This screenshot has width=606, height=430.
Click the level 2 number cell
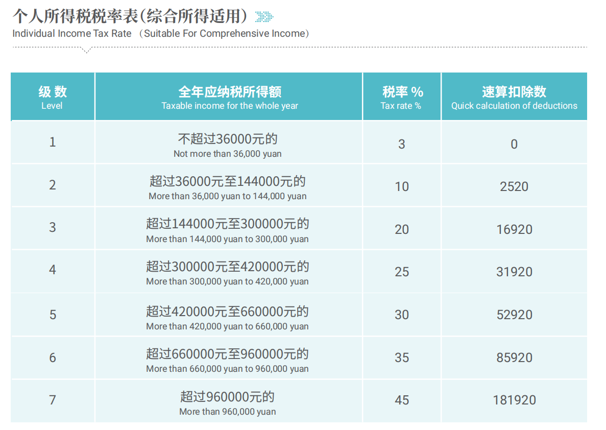(53, 185)
